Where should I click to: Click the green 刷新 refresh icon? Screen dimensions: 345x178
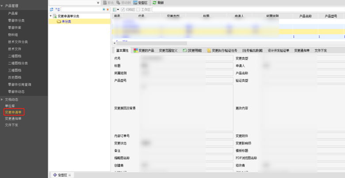click(x=154, y=3)
